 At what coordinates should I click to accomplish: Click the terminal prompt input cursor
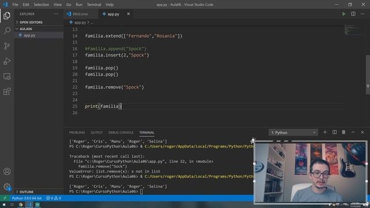pos(141,191)
